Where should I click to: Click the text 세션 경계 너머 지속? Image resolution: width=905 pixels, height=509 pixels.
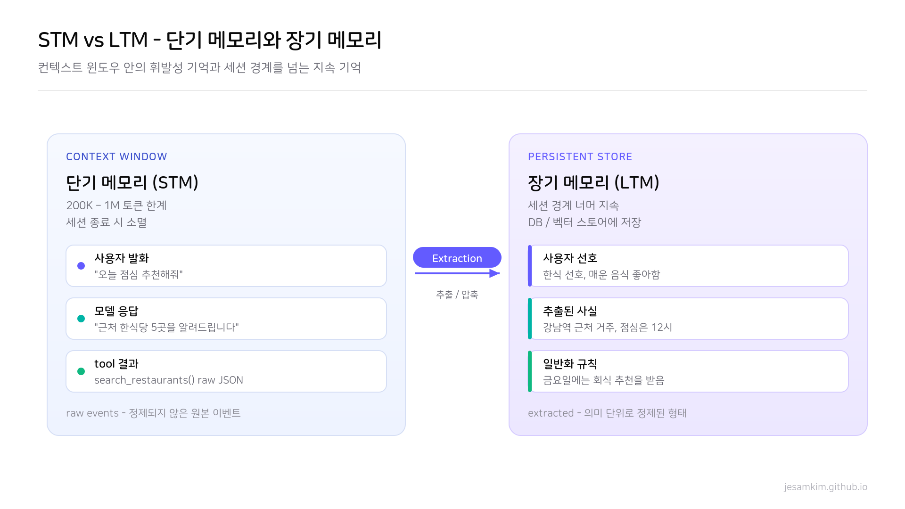pos(573,205)
